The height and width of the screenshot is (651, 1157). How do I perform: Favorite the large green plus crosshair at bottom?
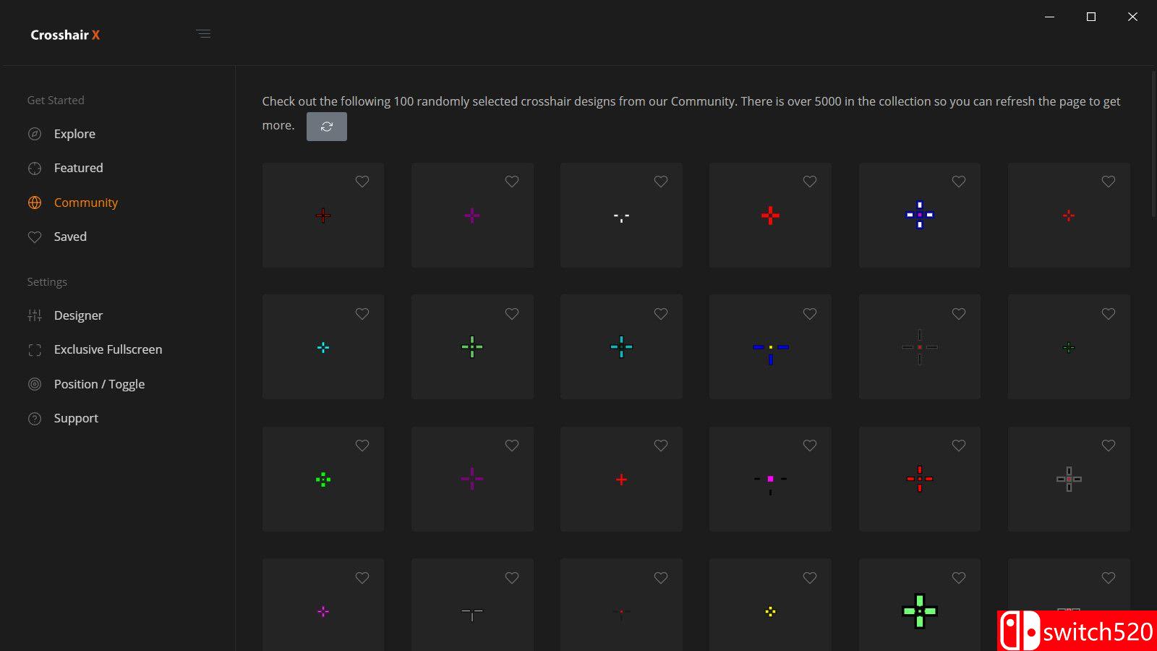[x=959, y=578]
